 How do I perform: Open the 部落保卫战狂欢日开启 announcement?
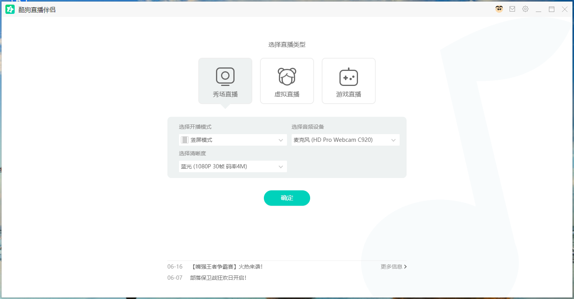coord(218,278)
